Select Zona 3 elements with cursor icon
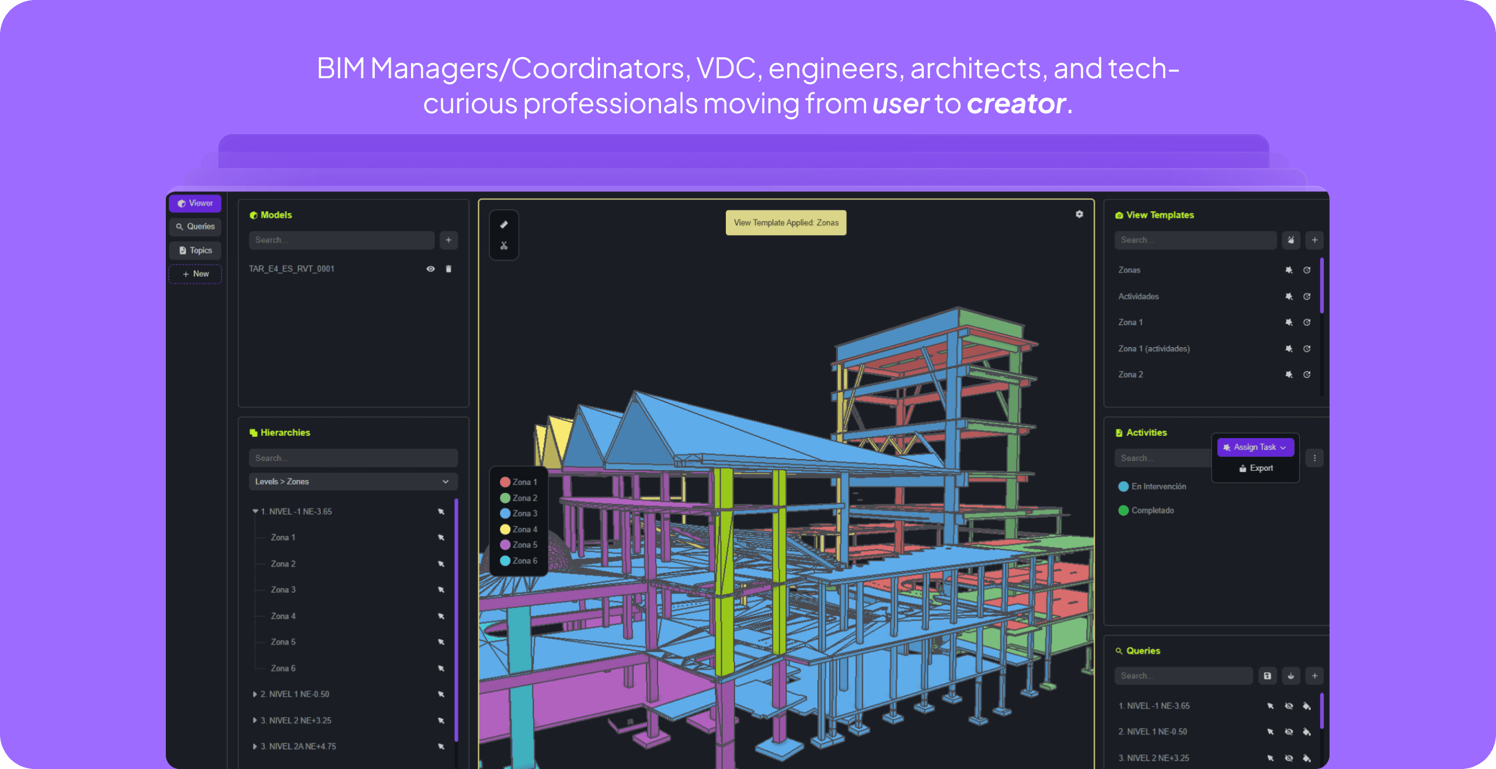This screenshot has width=1496, height=769. (x=441, y=590)
